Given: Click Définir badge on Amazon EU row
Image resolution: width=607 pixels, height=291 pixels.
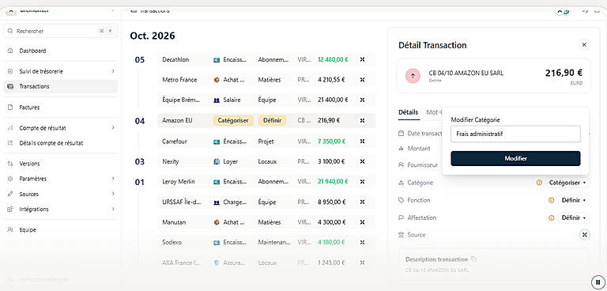Looking at the screenshot, I should click(272, 120).
